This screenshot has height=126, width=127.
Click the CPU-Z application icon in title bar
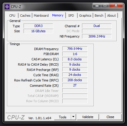click(7, 7)
